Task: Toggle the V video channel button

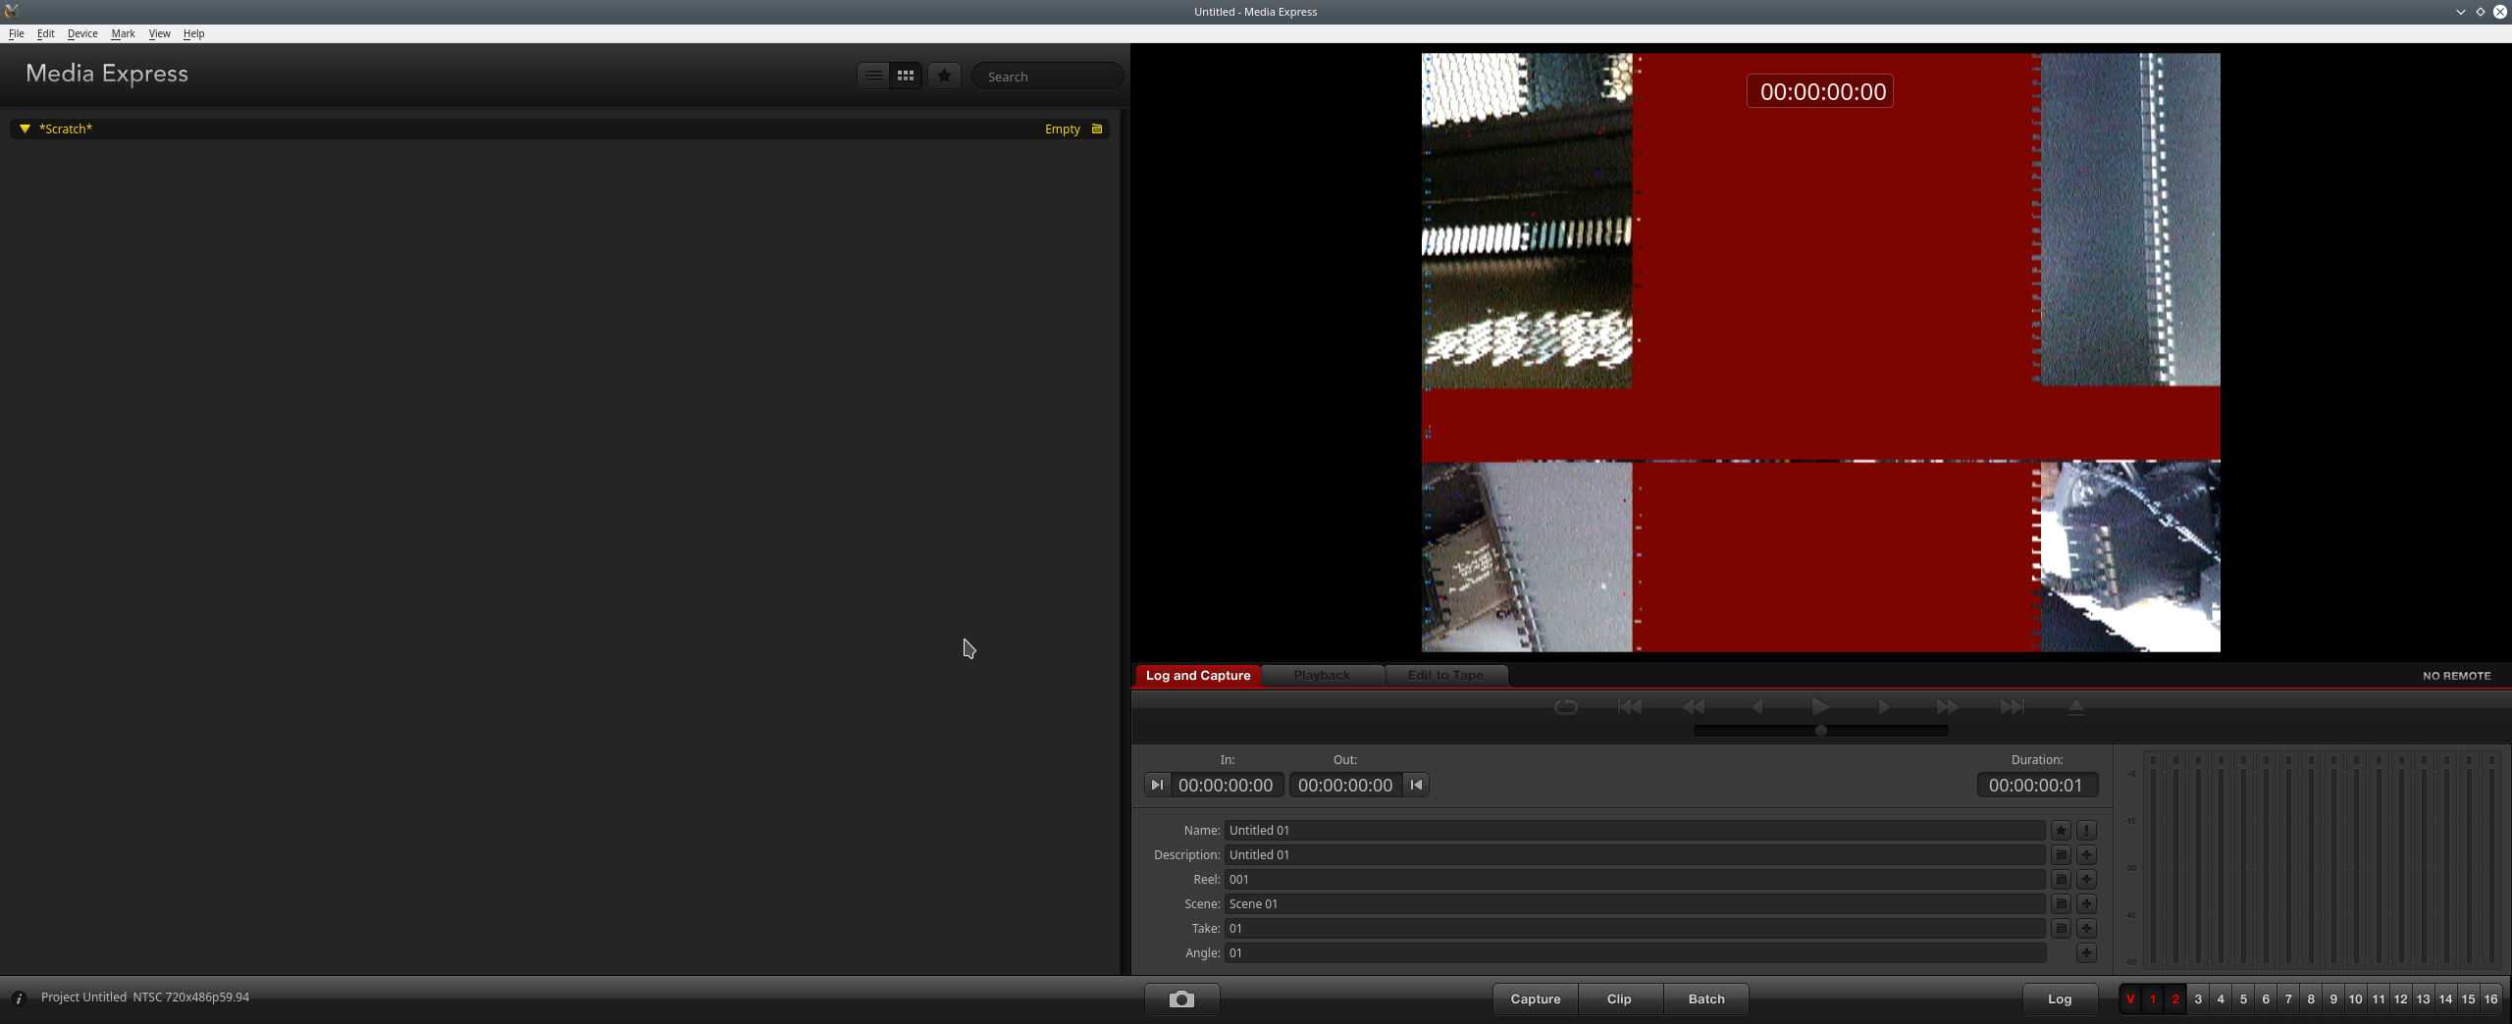Action: (2130, 999)
